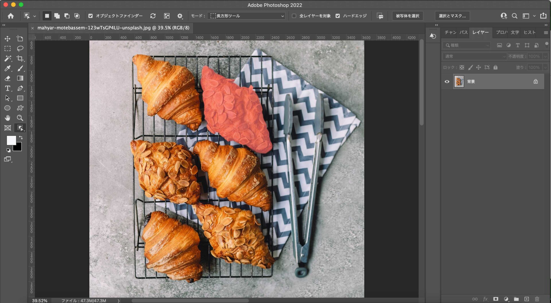Select the Crop tool
The width and height of the screenshot is (551, 303).
[x=20, y=58]
